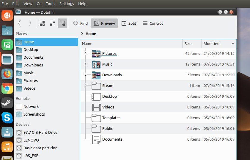Viewport: 250px width, 160px height.
Task: Expand the Pictures folder tree
Action: 85,54
